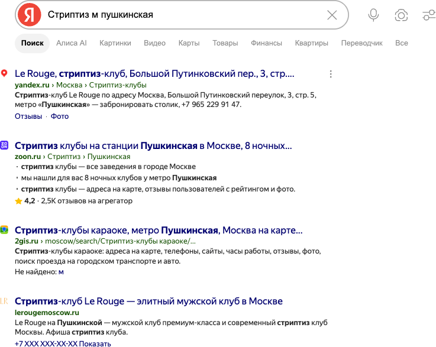Open the three-dot menu for the Le Rouge result
436x347 pixels.
coord(331,74)
